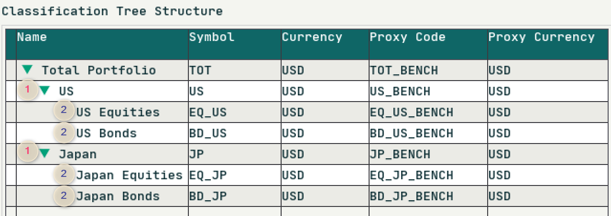Image resolution: width=611 pixels, height=216 pixels.
Task: Click the EQ_US_BENCH proxy code cell
Action: tap(428, 113)
